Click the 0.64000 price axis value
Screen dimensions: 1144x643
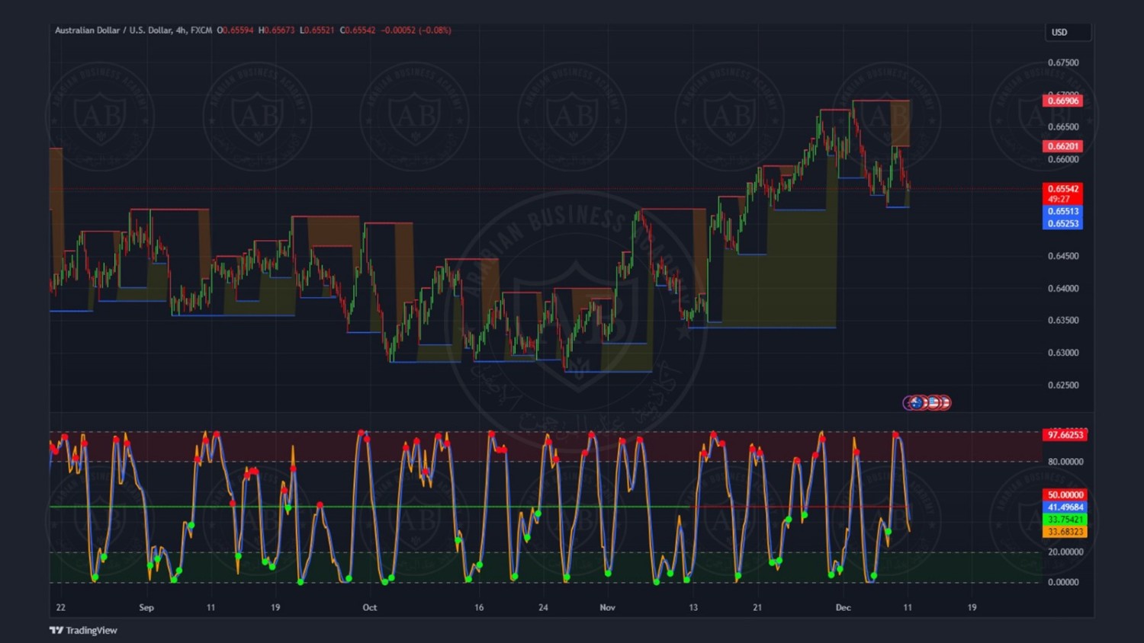pyautogui.click(x=1063, y=289)
